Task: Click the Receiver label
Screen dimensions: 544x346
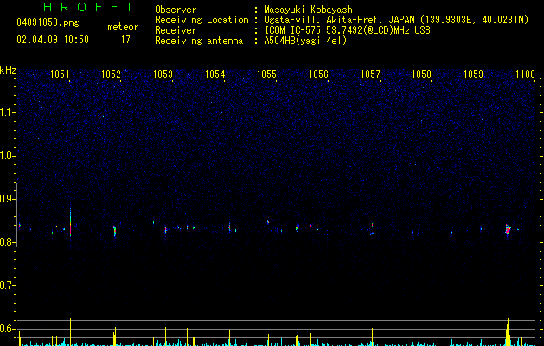Action: [x=176, y=30]
